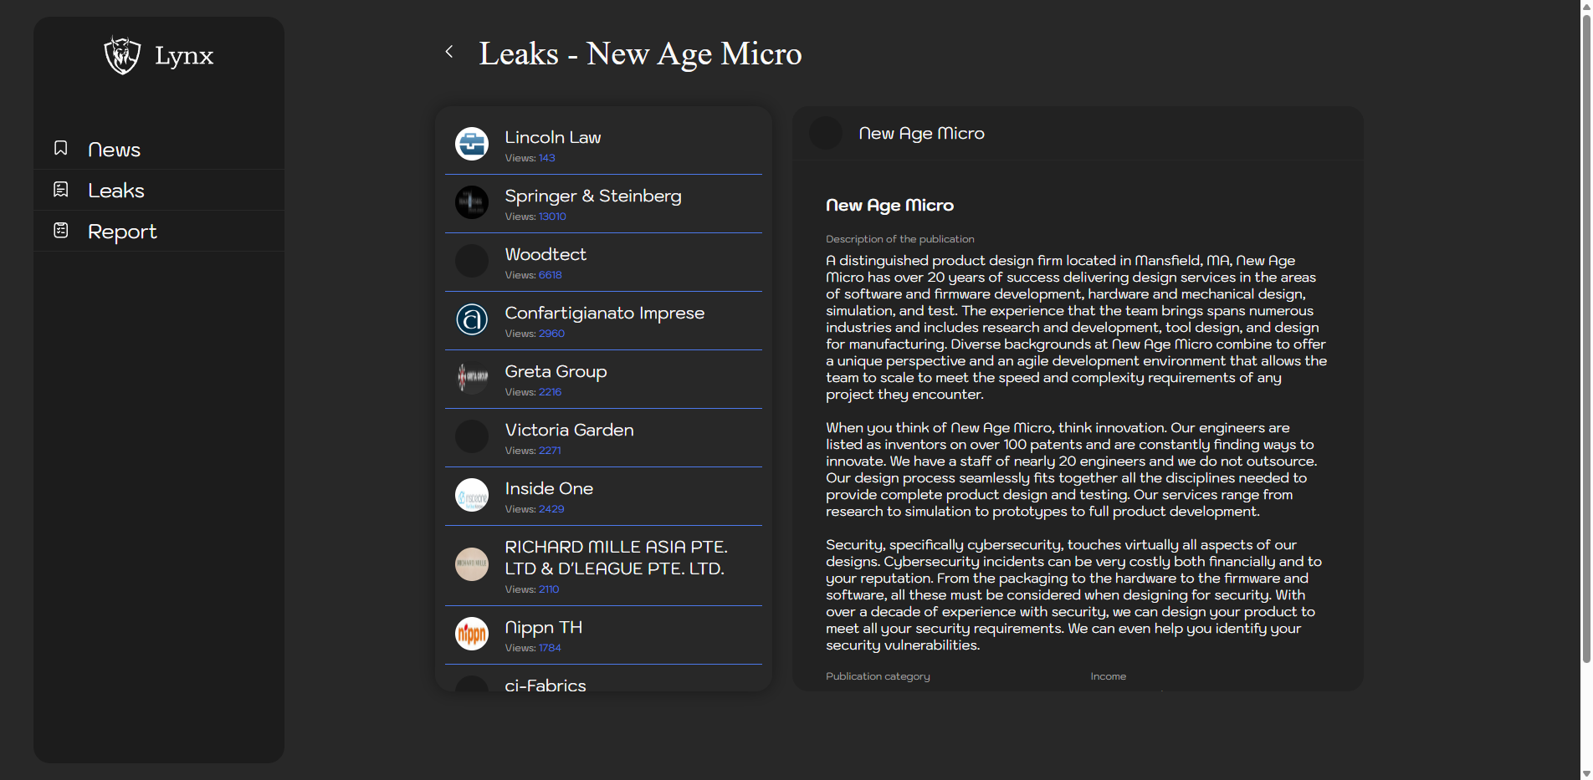Click the Confartigianato Imprese logo icon
The height and width of the screenshot is (780, 1593).
click(x=472, y=319)
